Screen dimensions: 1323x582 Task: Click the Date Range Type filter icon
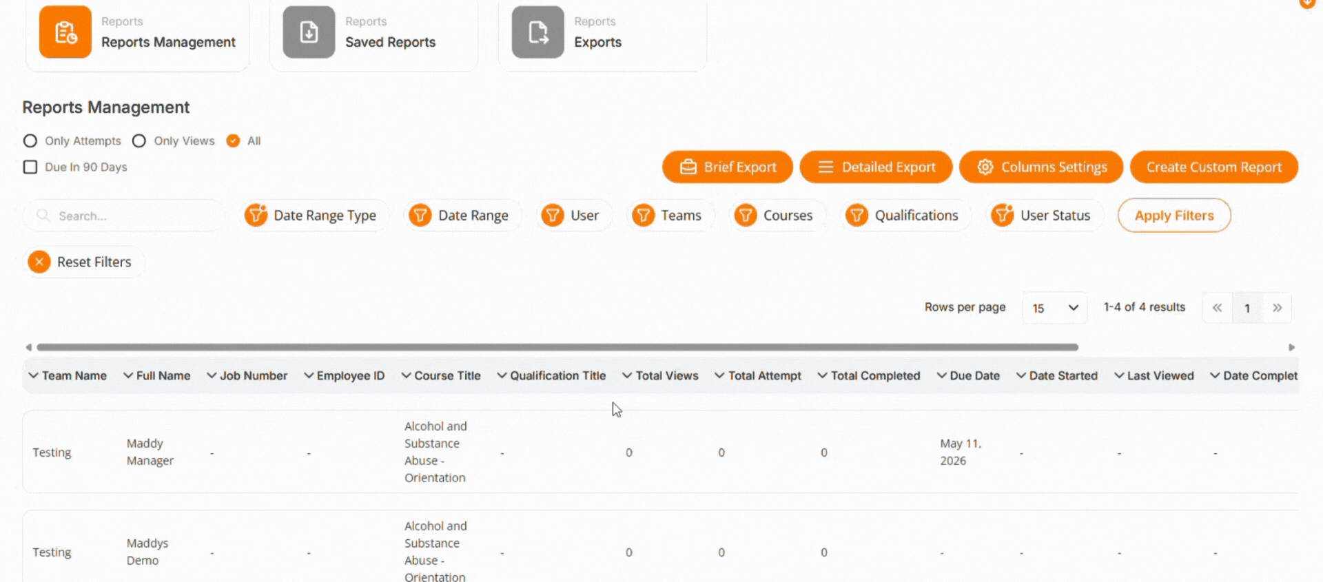click(256, 216)
